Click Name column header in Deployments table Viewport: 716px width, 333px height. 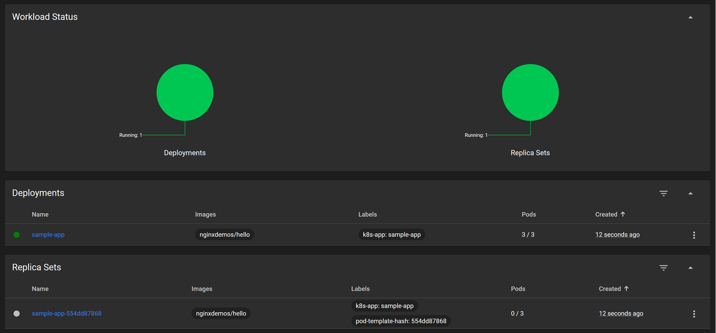coord(40,215)
